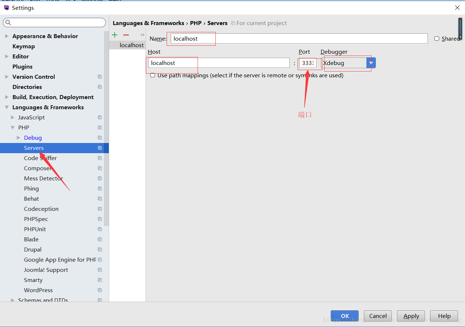
Task: Click project-level icon next to JavaScript
Action: (x=100, y=118)
